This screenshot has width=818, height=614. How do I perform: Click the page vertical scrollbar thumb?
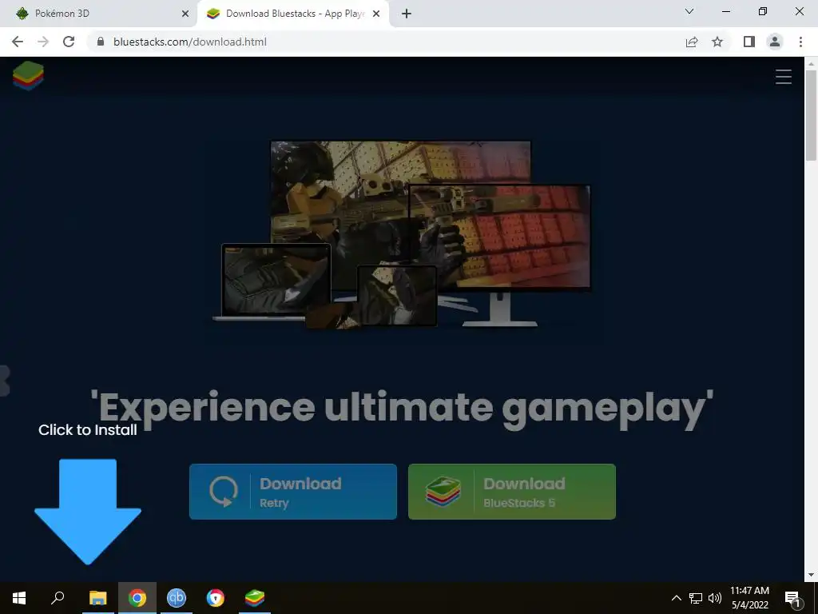811,115
